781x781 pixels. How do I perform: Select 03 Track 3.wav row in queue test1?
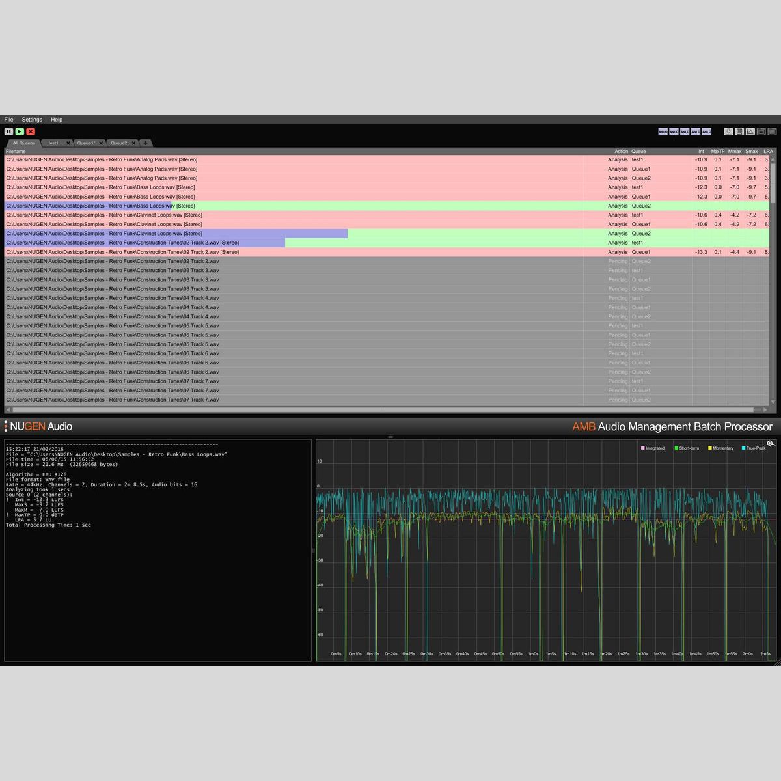click(x=387, y=270)
